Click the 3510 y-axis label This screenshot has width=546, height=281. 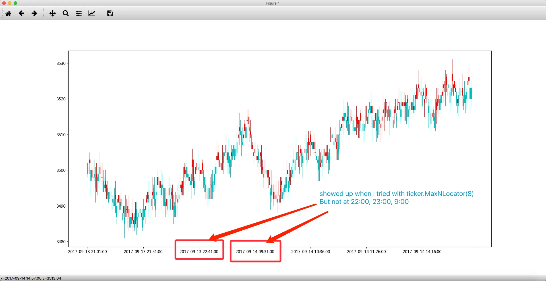pos(61,135)
